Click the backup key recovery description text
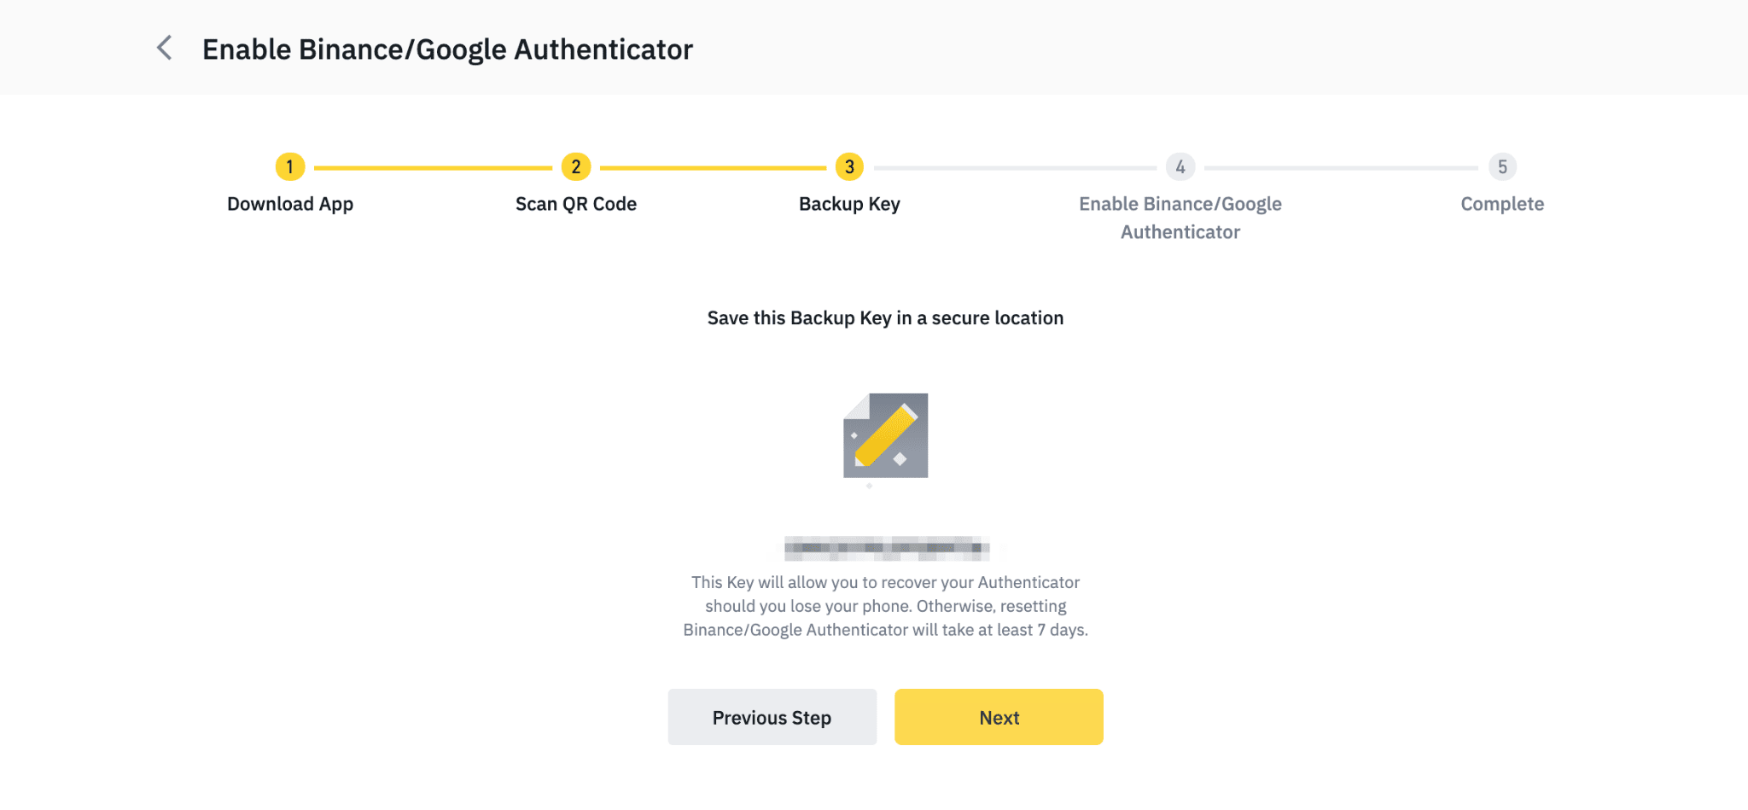This screenshot has height=810, width=1748. pos(885,606)
